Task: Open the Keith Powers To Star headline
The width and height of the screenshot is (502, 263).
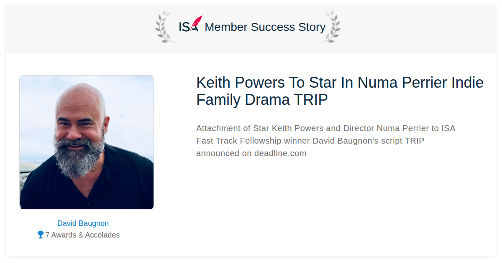Action: [x=340, y=91]
